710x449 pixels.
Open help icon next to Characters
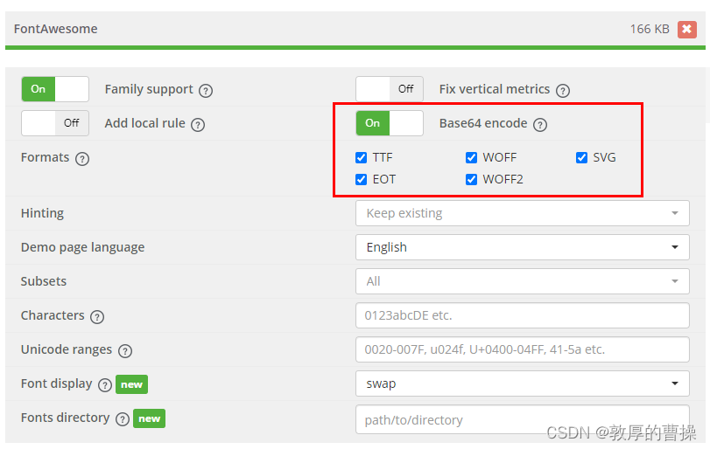click(97, 317)
